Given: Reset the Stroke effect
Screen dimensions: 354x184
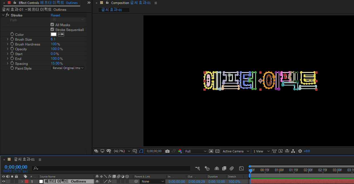Looking at the screenshot, I should tap(55, 15).
